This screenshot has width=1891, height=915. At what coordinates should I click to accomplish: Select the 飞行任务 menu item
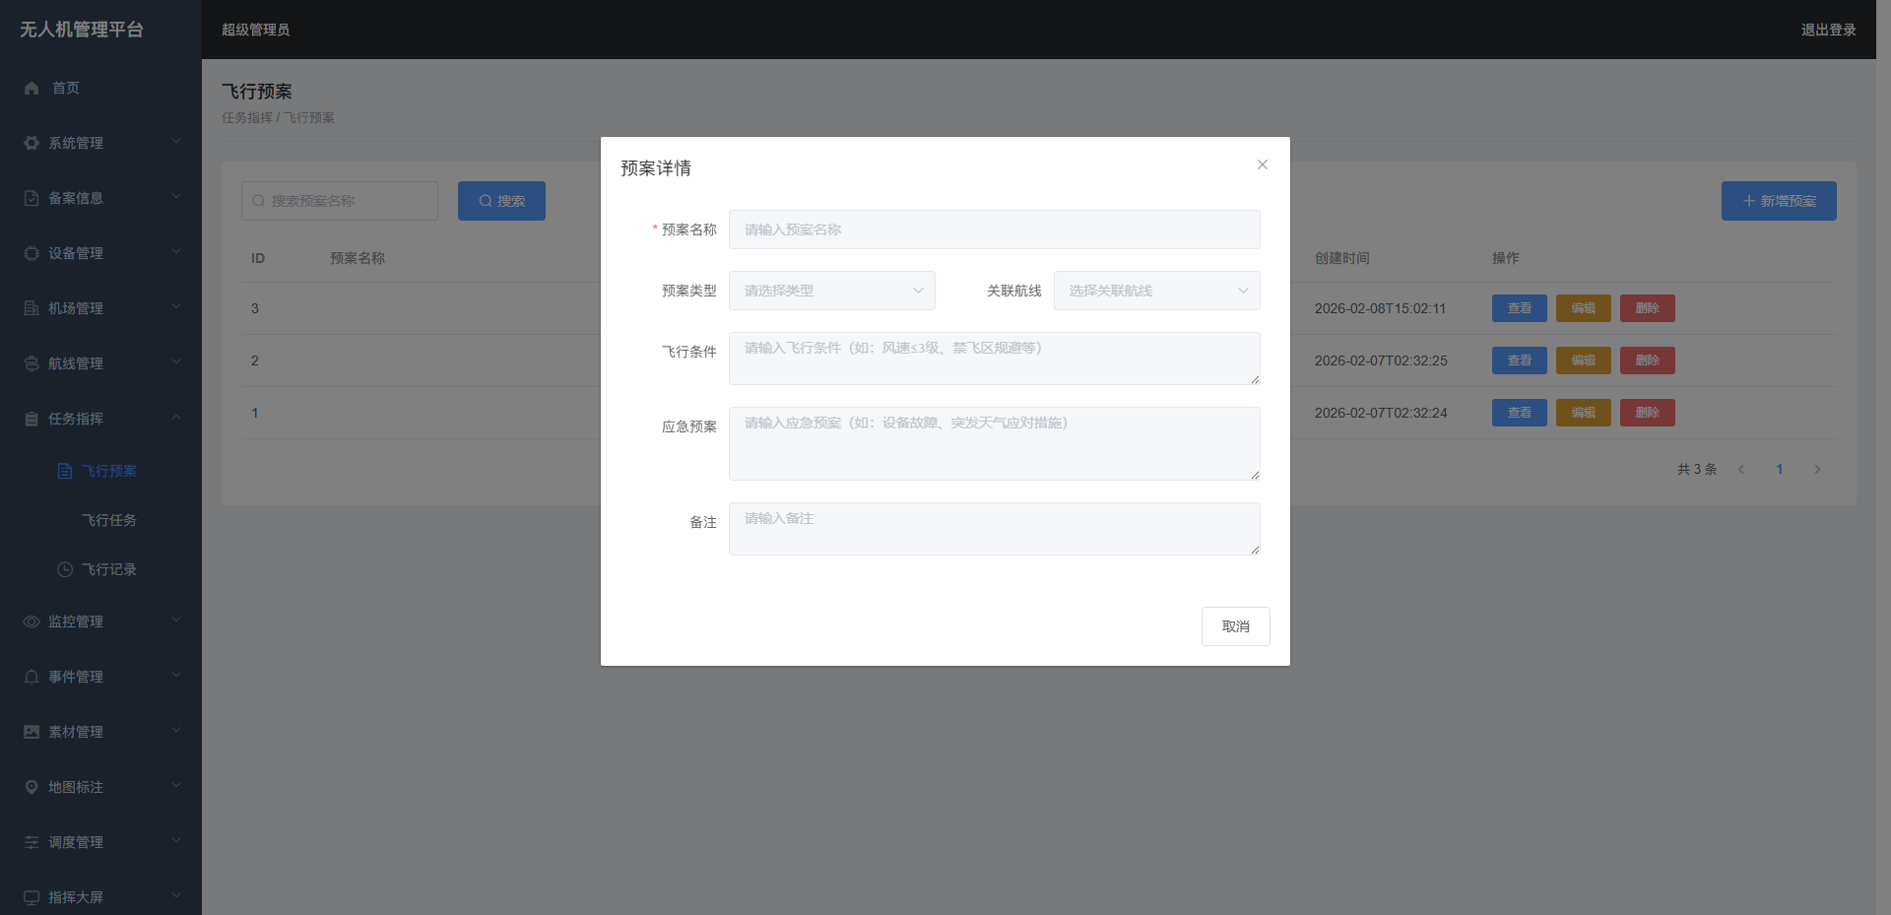point(109,520)
